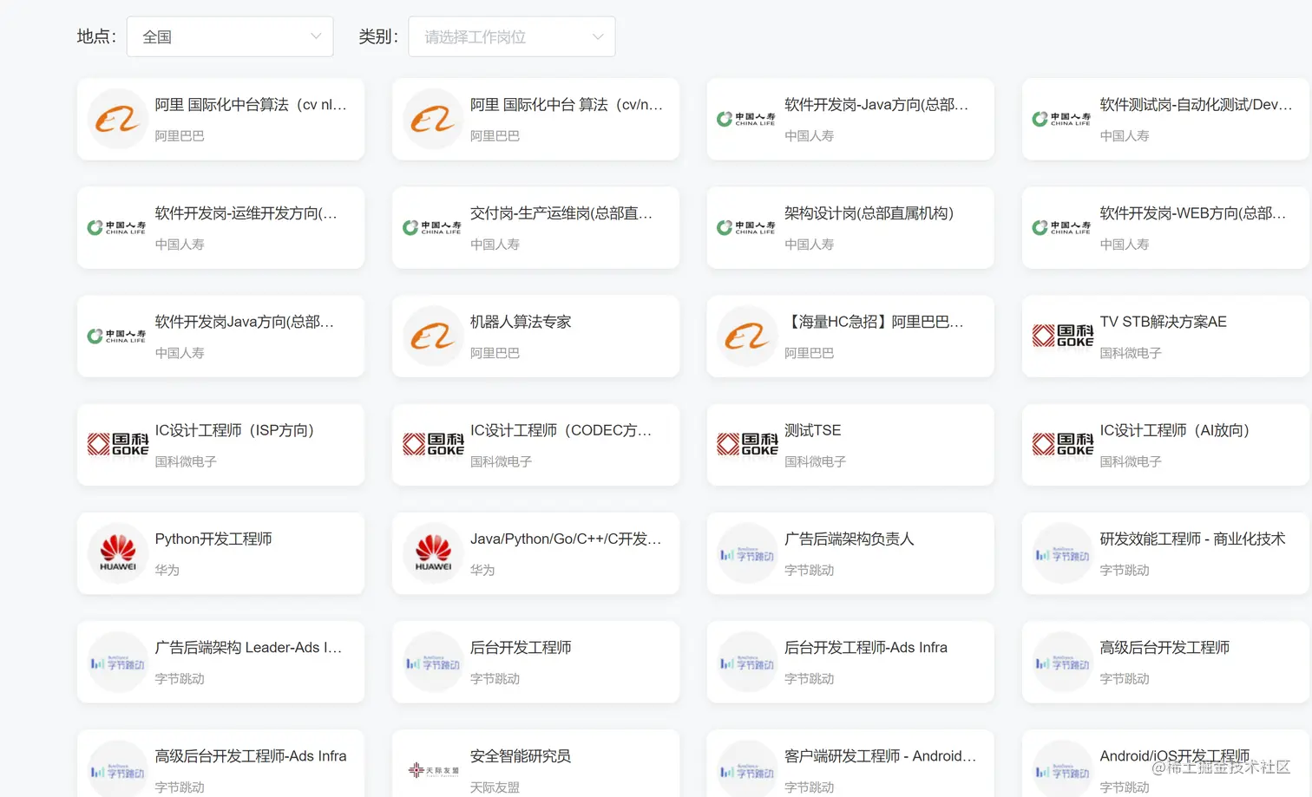This screenshot has width=1312, height=797.
Task: Select job title 机器人算法专家
Action: pos(521,322)
